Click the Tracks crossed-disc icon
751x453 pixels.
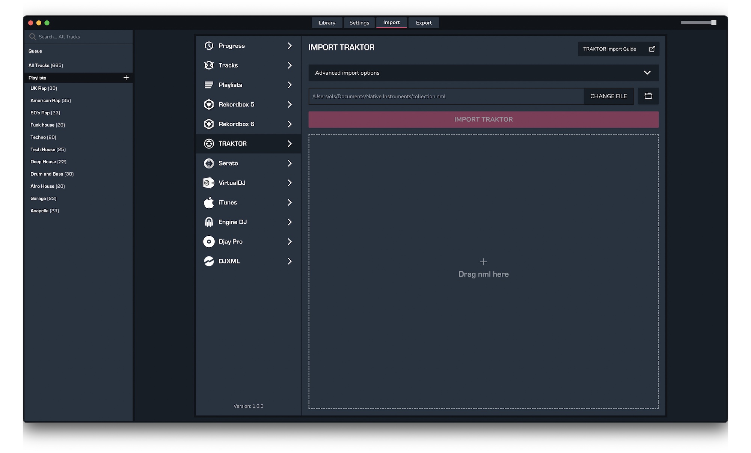(209, 65)
